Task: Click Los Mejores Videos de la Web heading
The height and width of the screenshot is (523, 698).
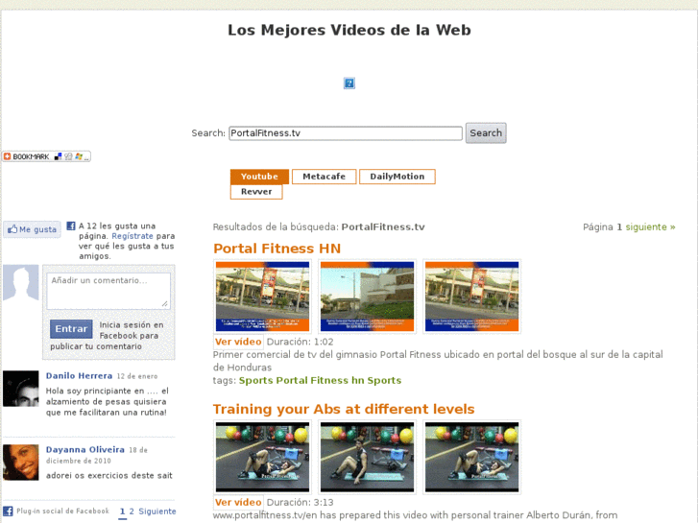Action: 349,30
